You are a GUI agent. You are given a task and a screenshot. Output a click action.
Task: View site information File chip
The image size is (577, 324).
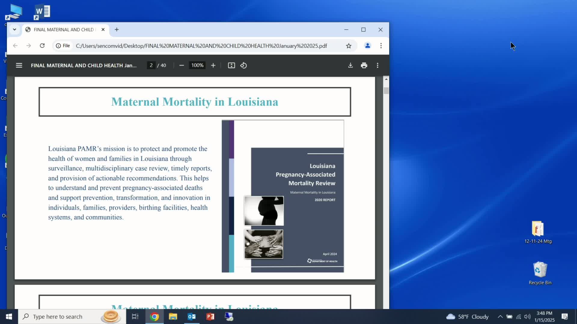point(63,46)
